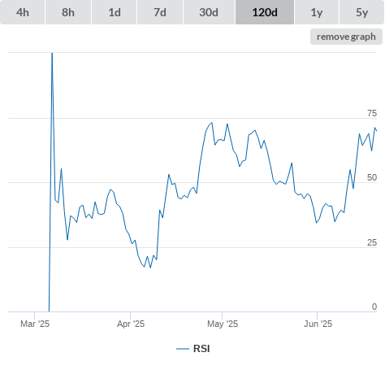
Task: Switch chart to 30d range
Action: point(209,12)
